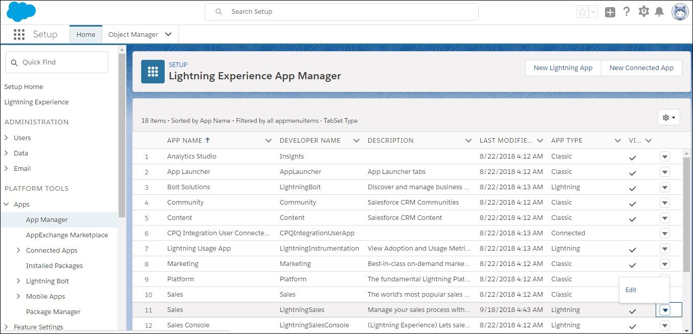
Task: Click the Sort ascending arrow beside App Name
Action: pyautogui.click(x=207, y=140)
